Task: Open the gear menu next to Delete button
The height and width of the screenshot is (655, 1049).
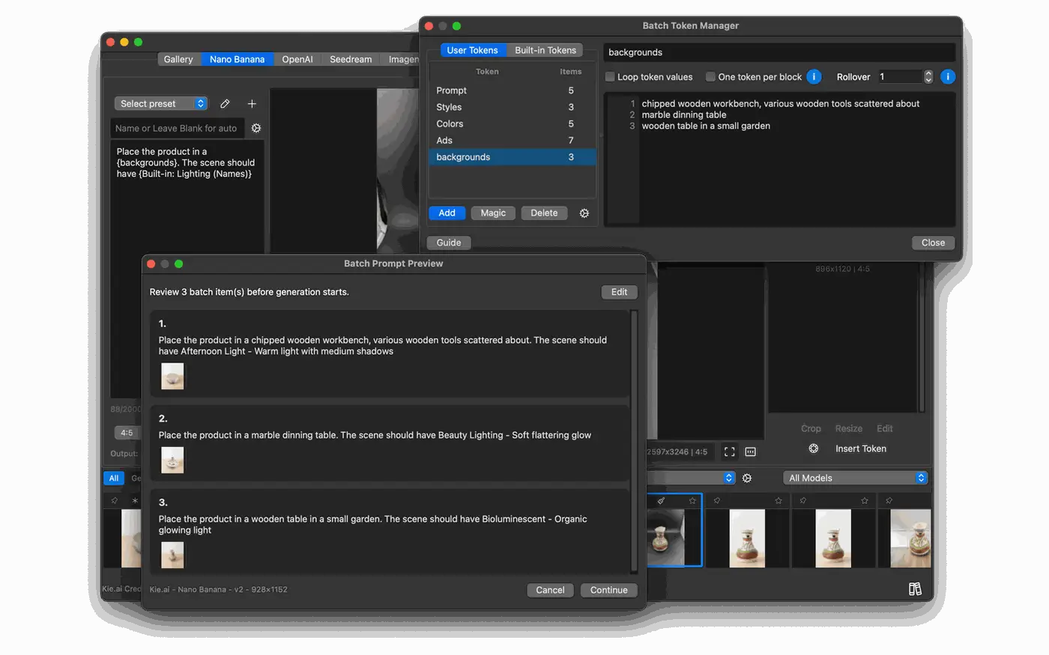Action: (x=584, y=213)
